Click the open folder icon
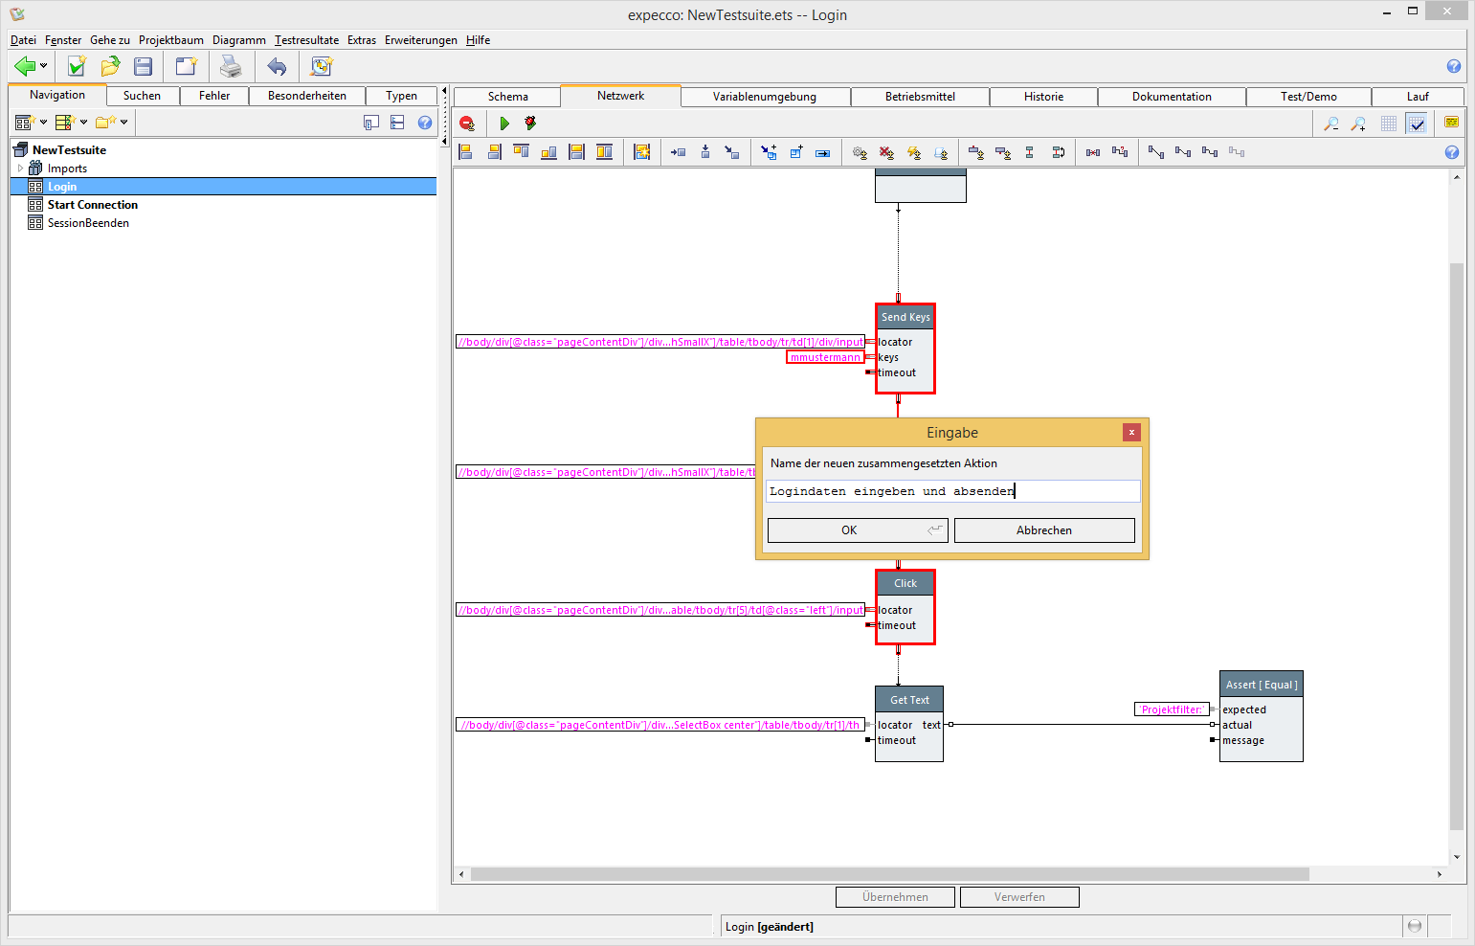1475x946 pixels. pyautogui.click(x=110, y=66)
